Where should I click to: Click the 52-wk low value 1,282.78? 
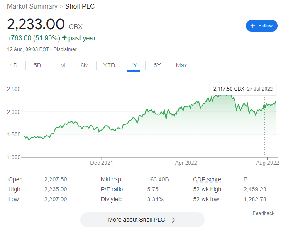tap(255, 199)
